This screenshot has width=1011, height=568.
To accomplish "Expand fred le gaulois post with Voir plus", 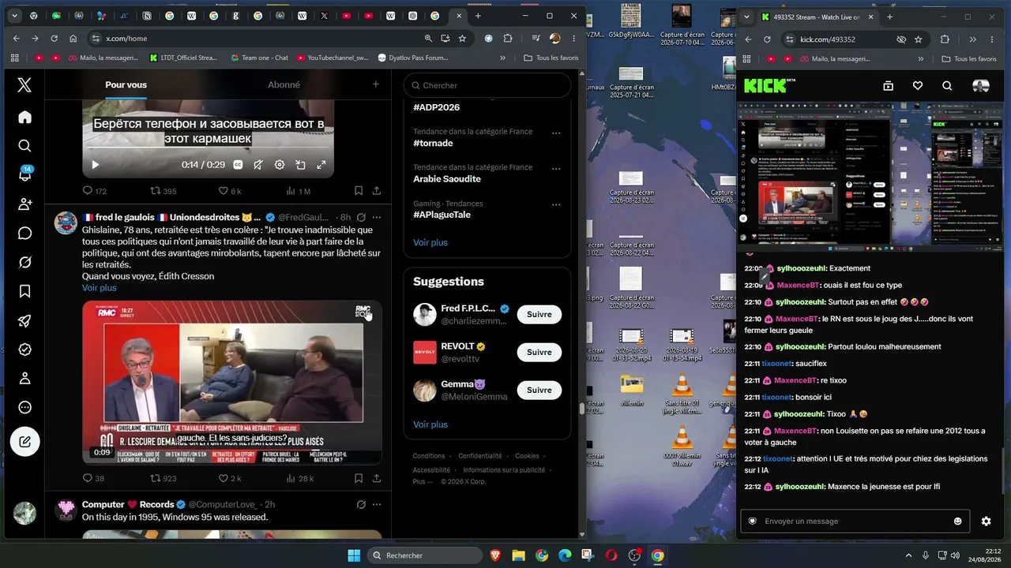I will tap(100, 288).
